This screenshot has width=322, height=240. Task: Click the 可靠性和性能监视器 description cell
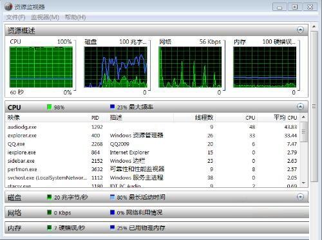(137, 169)
